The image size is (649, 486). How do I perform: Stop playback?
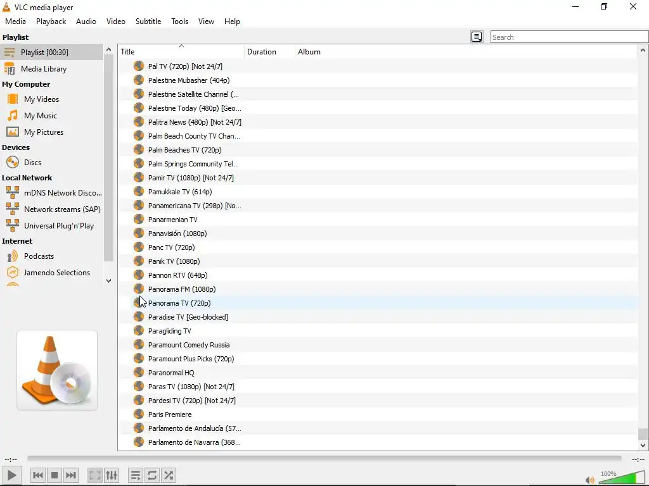(x=55, y=475)
